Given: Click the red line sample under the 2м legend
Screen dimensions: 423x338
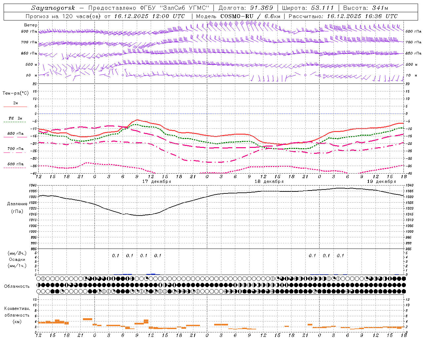Looking at the screenshot, I should click(15, 107).
